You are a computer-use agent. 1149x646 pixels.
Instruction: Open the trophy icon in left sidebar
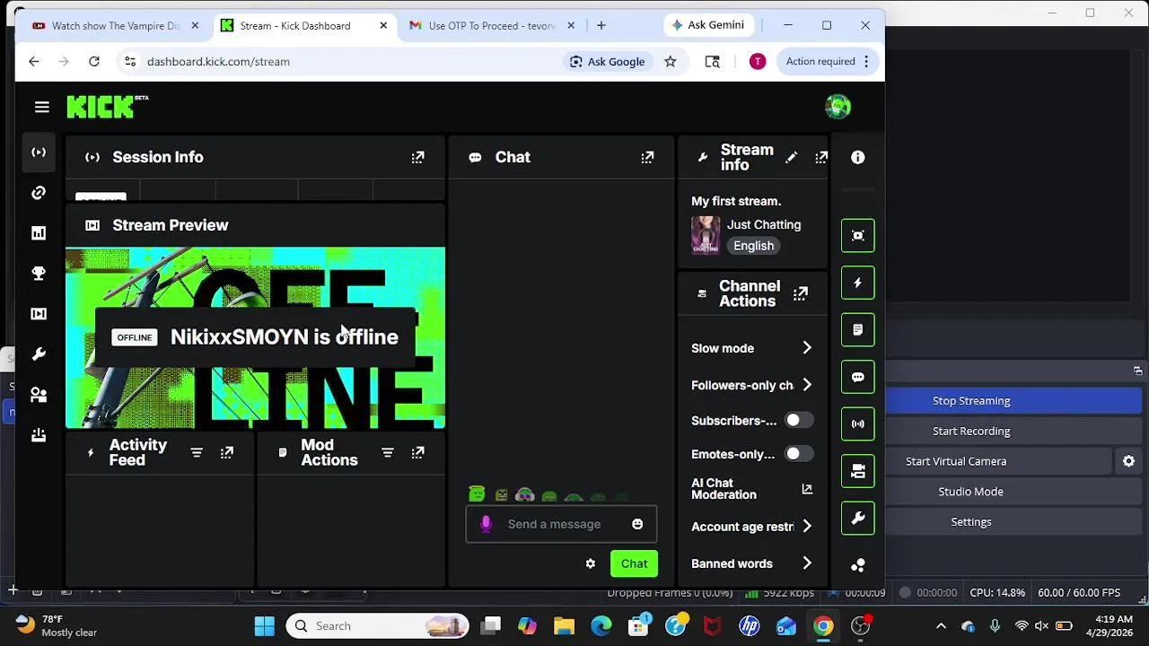39,274
